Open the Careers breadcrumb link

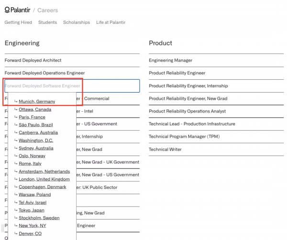click(47, 10)
